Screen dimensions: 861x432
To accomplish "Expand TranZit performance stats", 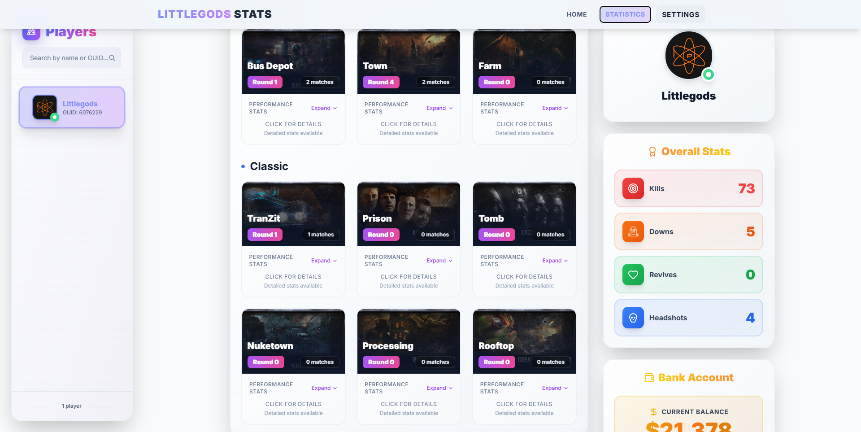I will (324, 261).
